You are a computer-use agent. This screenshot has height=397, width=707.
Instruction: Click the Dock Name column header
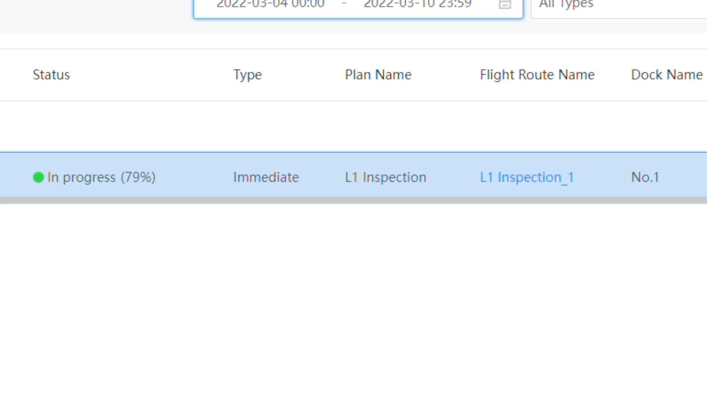(x=667, y=75)
